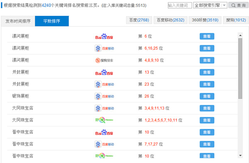Click the Baidu logo in the first 漯河展柜 row
Screen dimensions: 249x163
tap(104, 36)
